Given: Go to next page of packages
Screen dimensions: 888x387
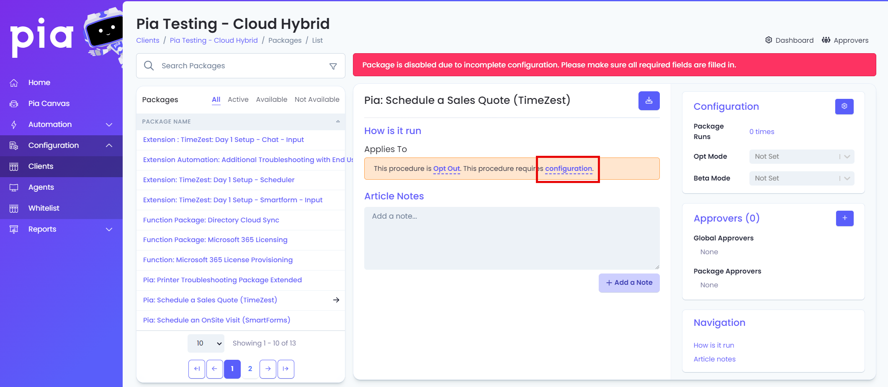Looking at the screenshot, I should coord(268,369).
